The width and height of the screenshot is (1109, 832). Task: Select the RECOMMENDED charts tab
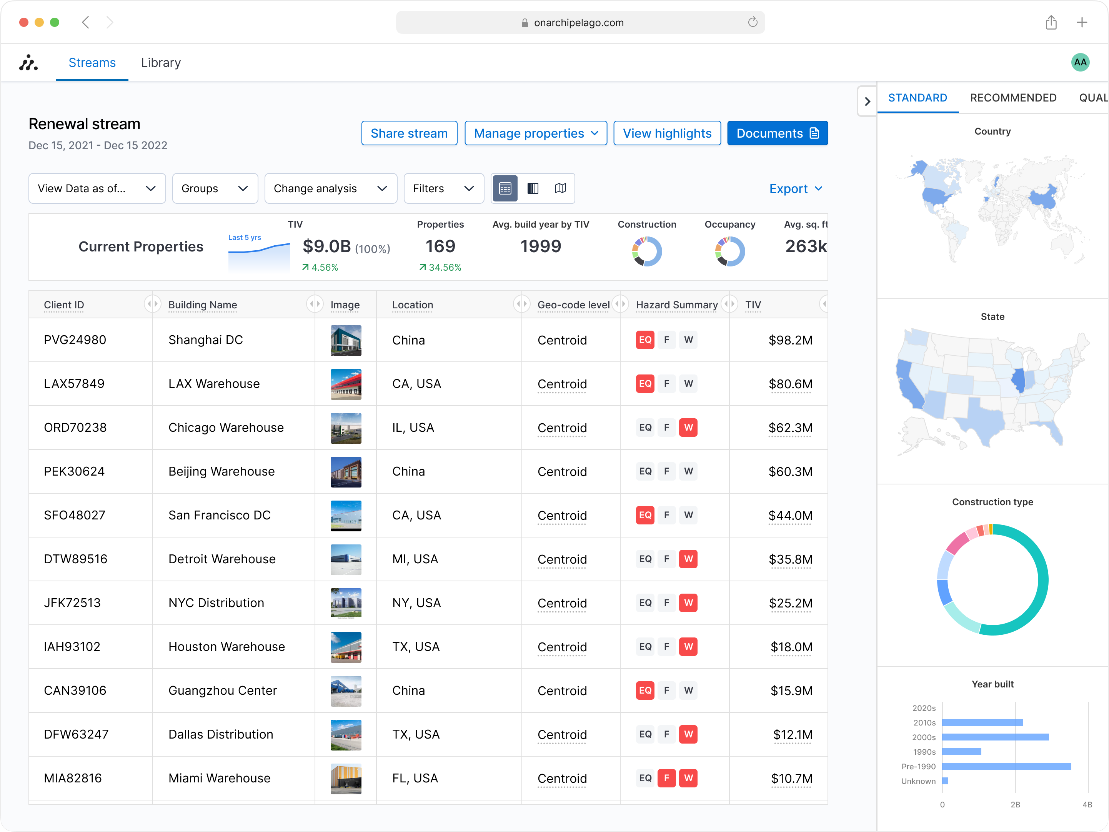(1013, 98)
